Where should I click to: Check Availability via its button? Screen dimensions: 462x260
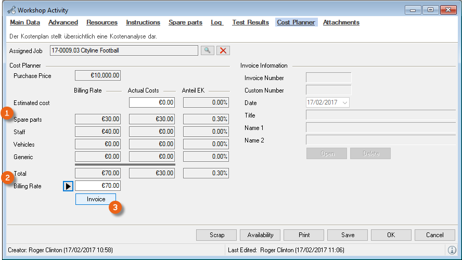(x=260, y=235)
